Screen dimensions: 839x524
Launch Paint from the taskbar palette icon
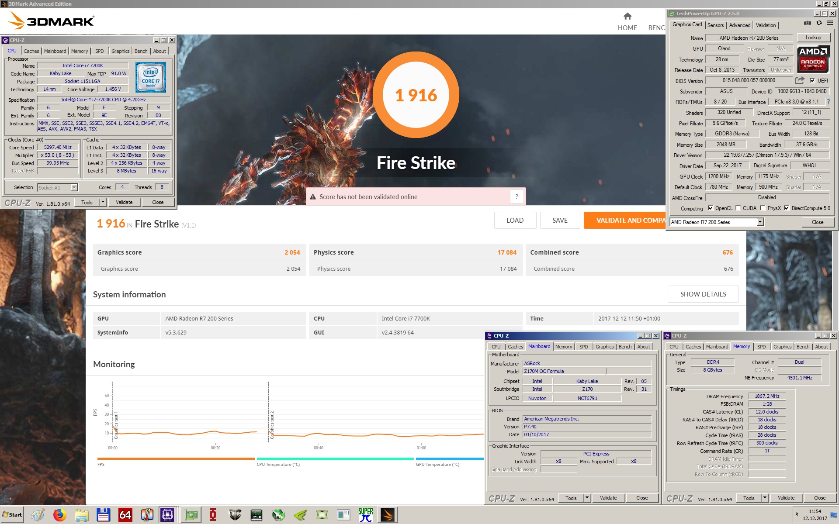38,515
